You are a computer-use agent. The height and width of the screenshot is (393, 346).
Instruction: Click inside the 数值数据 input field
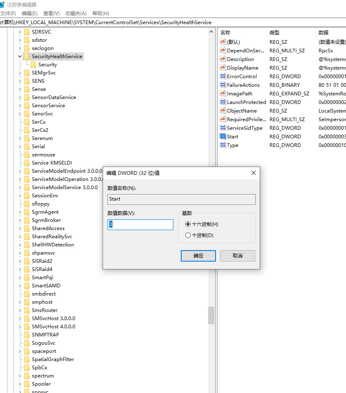tap(140, 224)
